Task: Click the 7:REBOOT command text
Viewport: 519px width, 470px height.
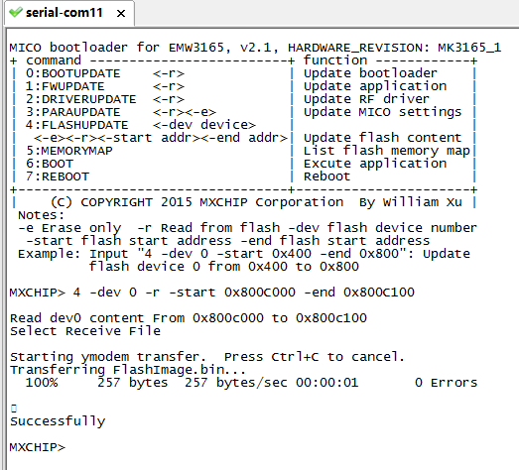Action: pos(58,176)
